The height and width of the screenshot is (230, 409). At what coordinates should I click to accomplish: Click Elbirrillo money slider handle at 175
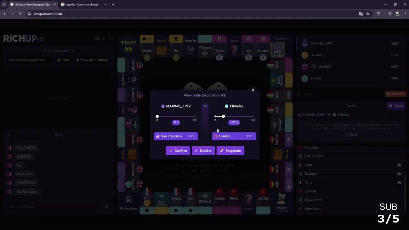(223, 116)
